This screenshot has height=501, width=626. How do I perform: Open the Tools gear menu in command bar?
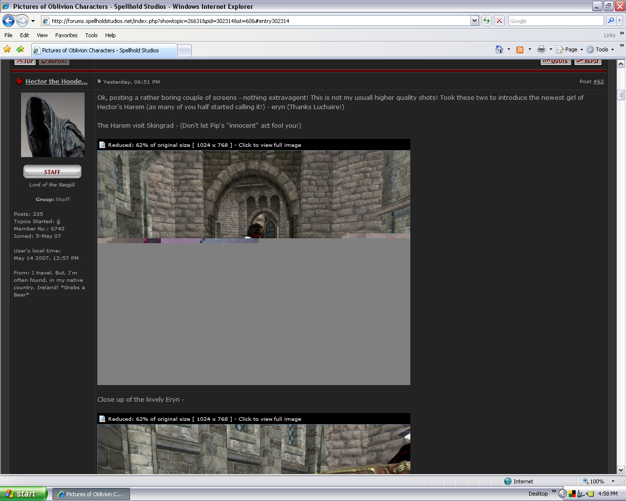point(600,49)
